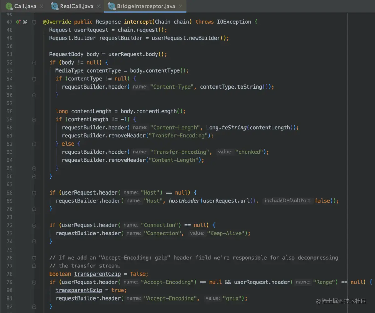Screen dimensions: 375x313
Task: Switch to the Call.java tab
Action: [x=25, y=6]
